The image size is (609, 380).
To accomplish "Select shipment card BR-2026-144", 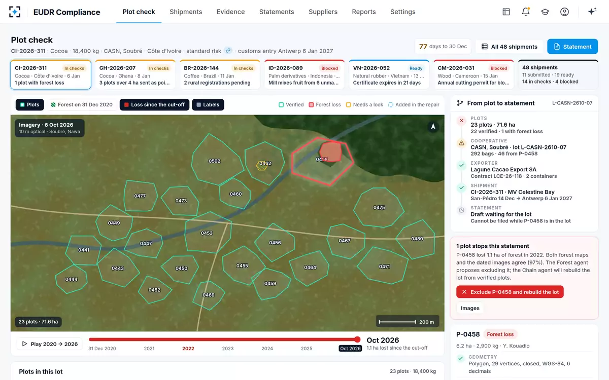I will [x=220, y=74].
